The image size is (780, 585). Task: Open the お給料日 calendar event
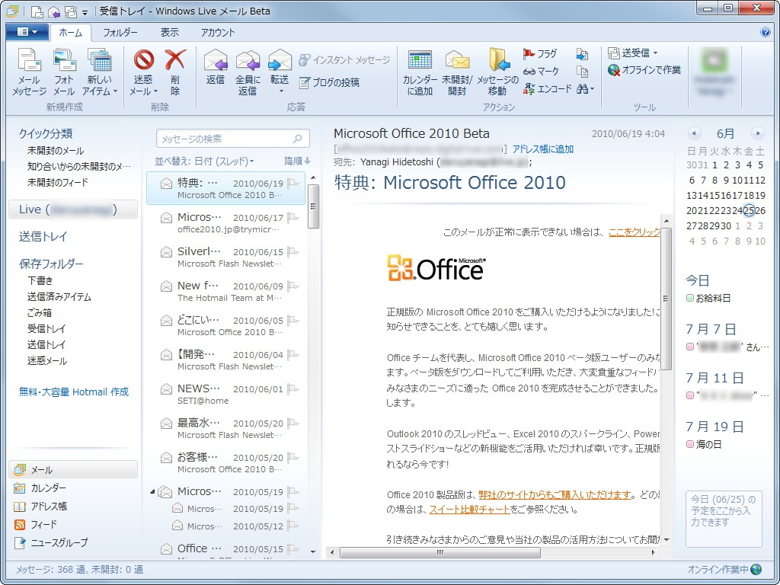[x=709, y=299]
